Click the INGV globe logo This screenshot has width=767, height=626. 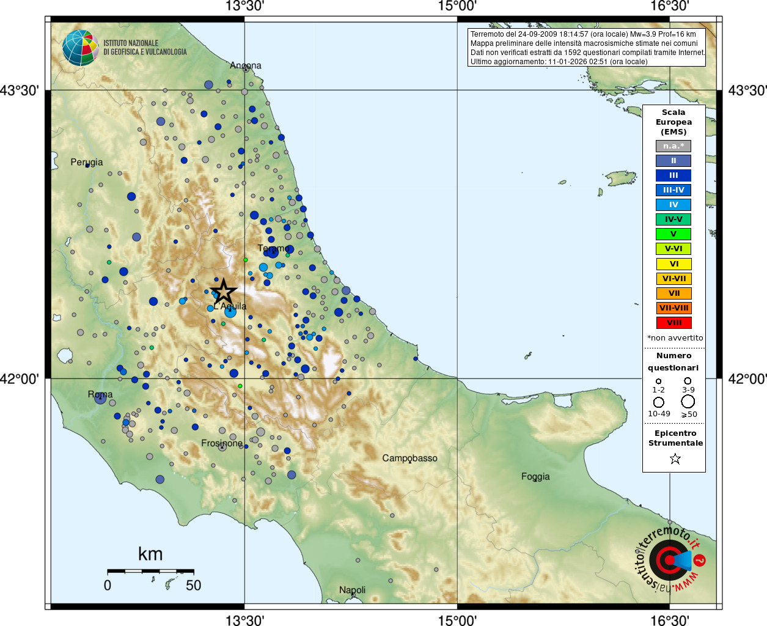coord(80,48)
